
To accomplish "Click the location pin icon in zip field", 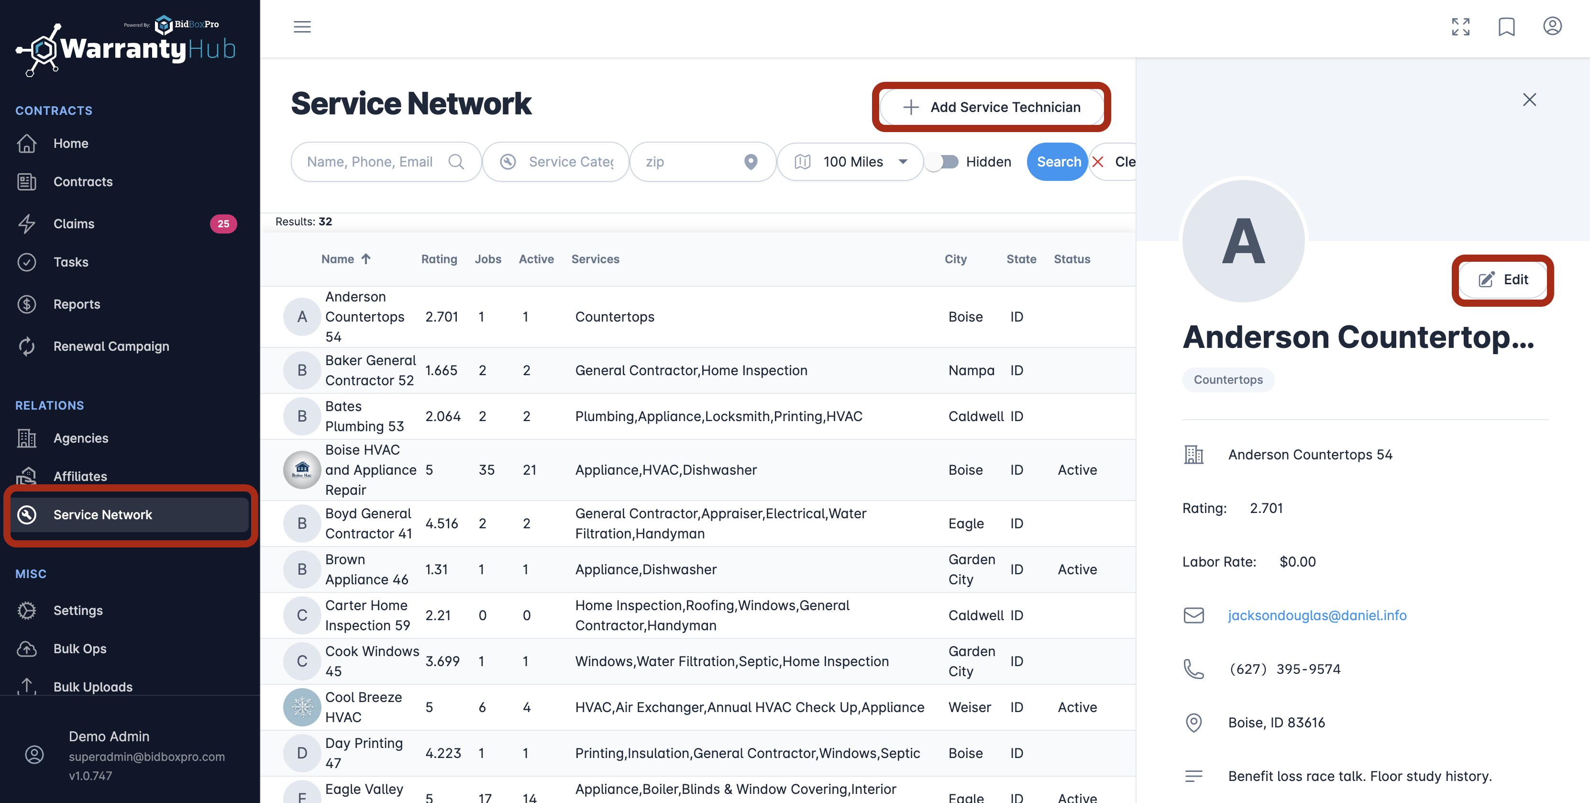I will [x=751, y=162].
